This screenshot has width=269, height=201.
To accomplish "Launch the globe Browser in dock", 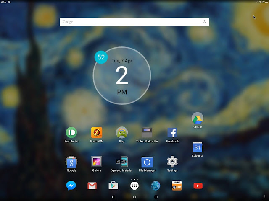I will click(x=156, y=186).
